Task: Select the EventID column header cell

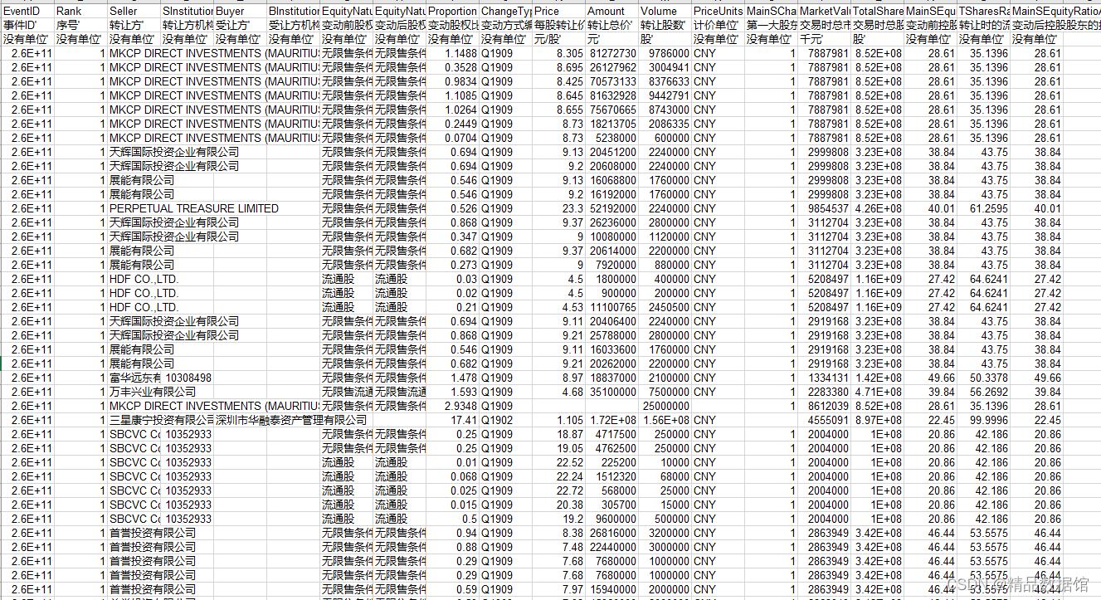Action: click(27, 12)
